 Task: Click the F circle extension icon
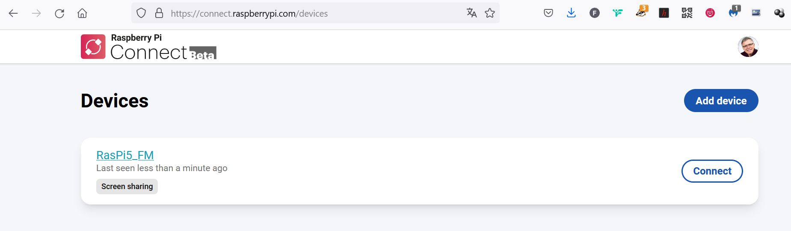(x=595, y=13)
